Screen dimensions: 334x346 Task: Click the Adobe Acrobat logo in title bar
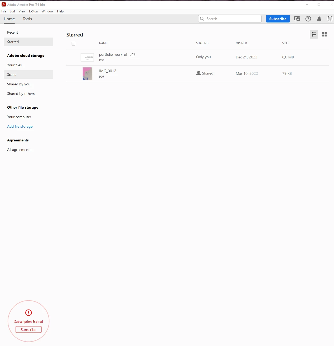pos(4,4)
